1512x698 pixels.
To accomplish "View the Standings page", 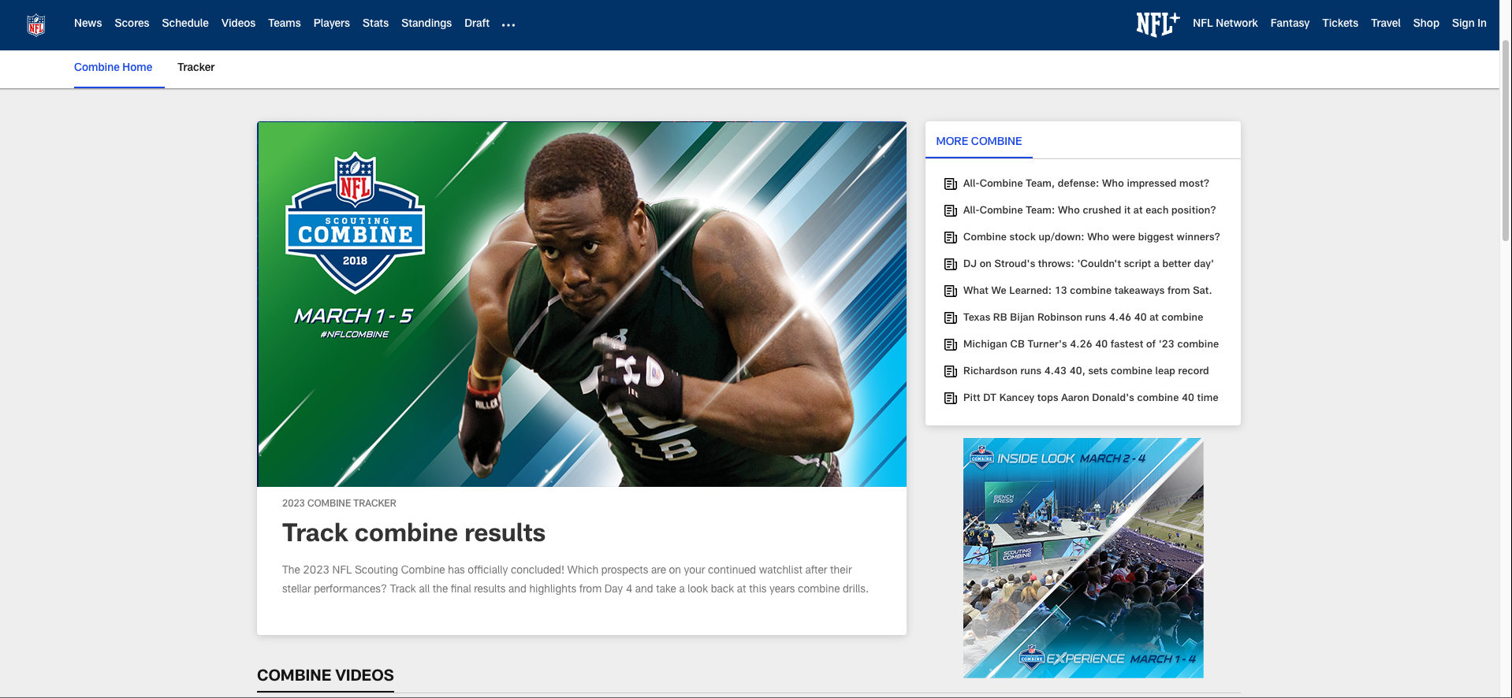I will click(x=426, y=24).
